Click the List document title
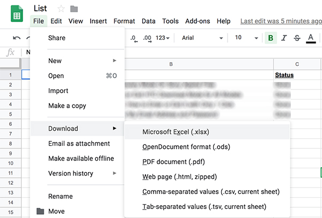This screenshot has height=218, width=322. click(x=40, y=9)
